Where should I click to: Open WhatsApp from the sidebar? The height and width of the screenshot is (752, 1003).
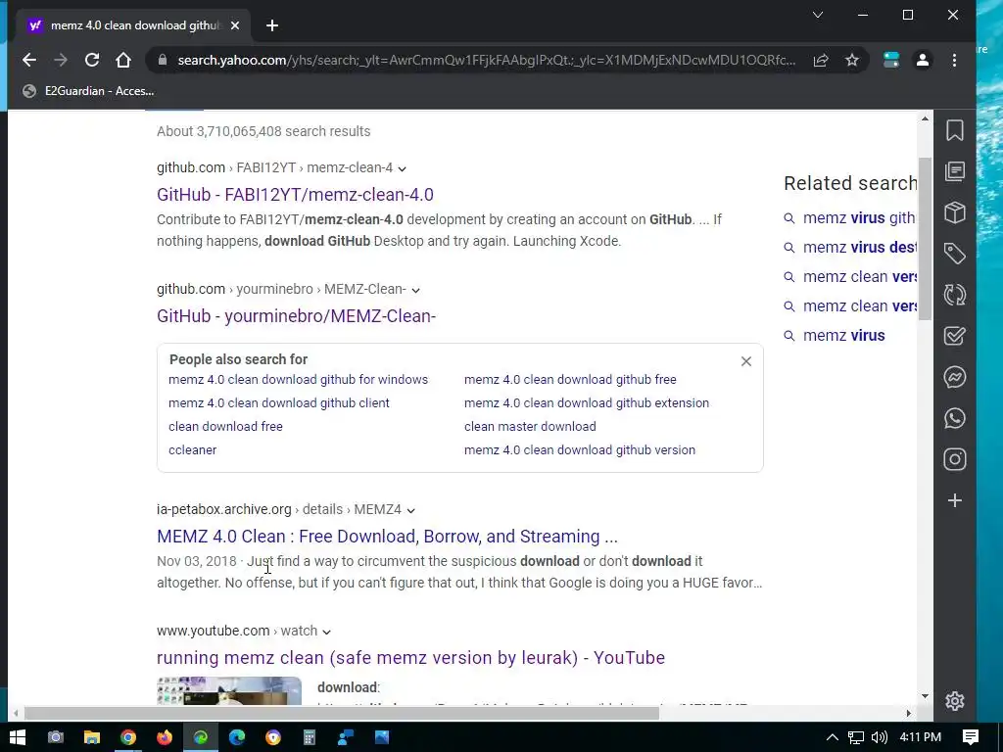pyautogui.click(x=955, y=418)
